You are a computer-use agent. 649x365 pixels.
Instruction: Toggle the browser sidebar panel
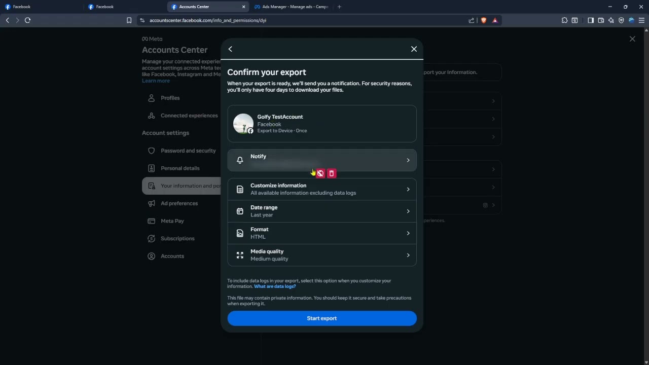pos(591,20)
